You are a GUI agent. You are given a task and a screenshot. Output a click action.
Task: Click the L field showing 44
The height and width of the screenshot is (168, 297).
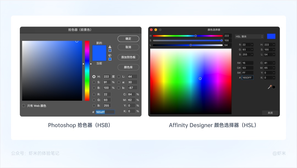coord(132,77)
